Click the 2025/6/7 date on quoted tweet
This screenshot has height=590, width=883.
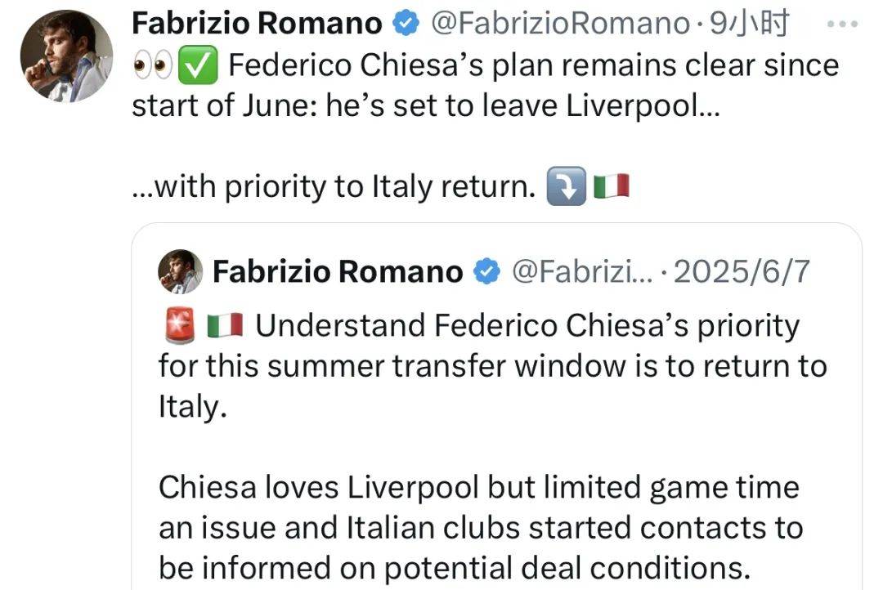tap(742, 271)
